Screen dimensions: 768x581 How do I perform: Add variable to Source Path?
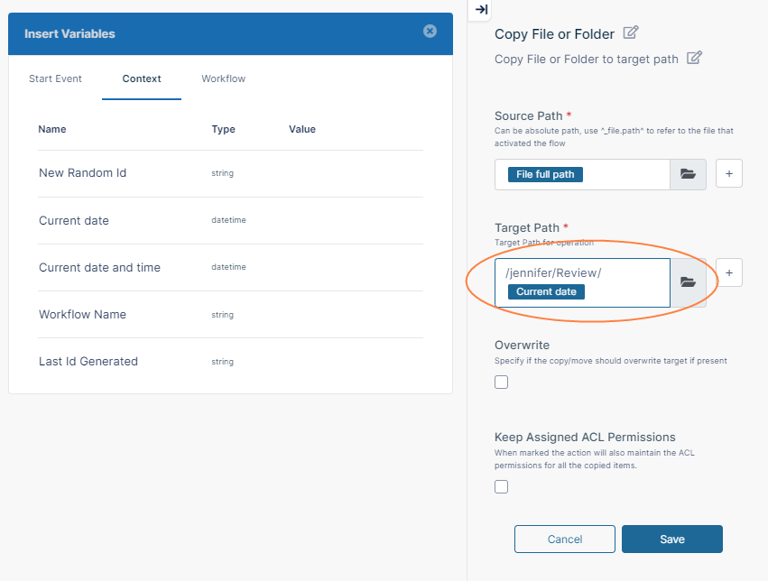tap(729, 174)
